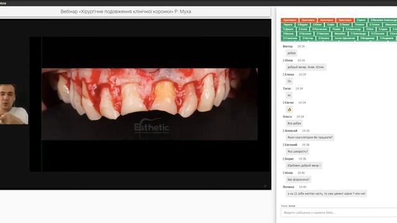Select the 'Наталия' participant tag
Screen dimensions: 397x223
pos(305,33)
